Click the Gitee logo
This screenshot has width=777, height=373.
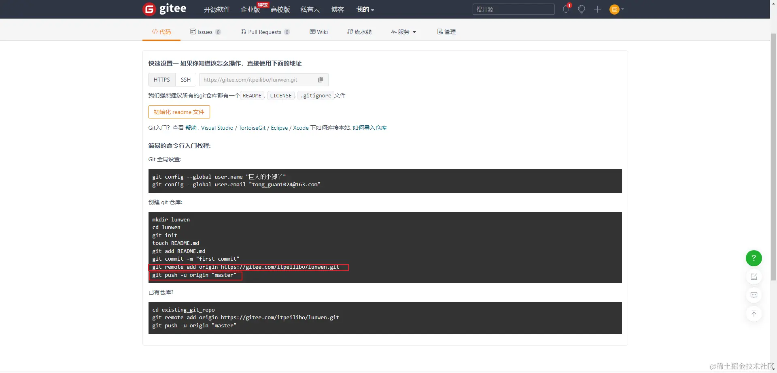164,9
